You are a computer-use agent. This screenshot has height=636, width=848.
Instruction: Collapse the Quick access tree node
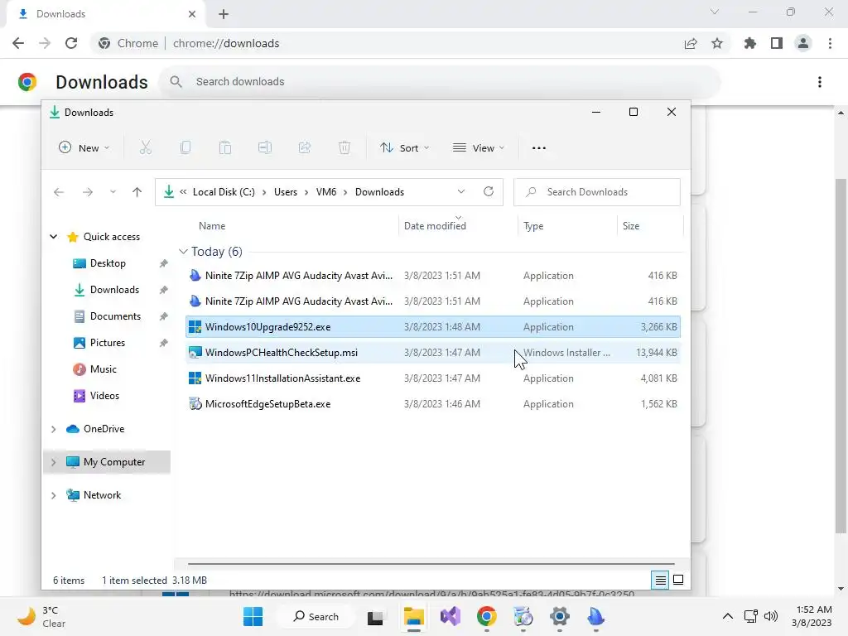coord(54,236)
